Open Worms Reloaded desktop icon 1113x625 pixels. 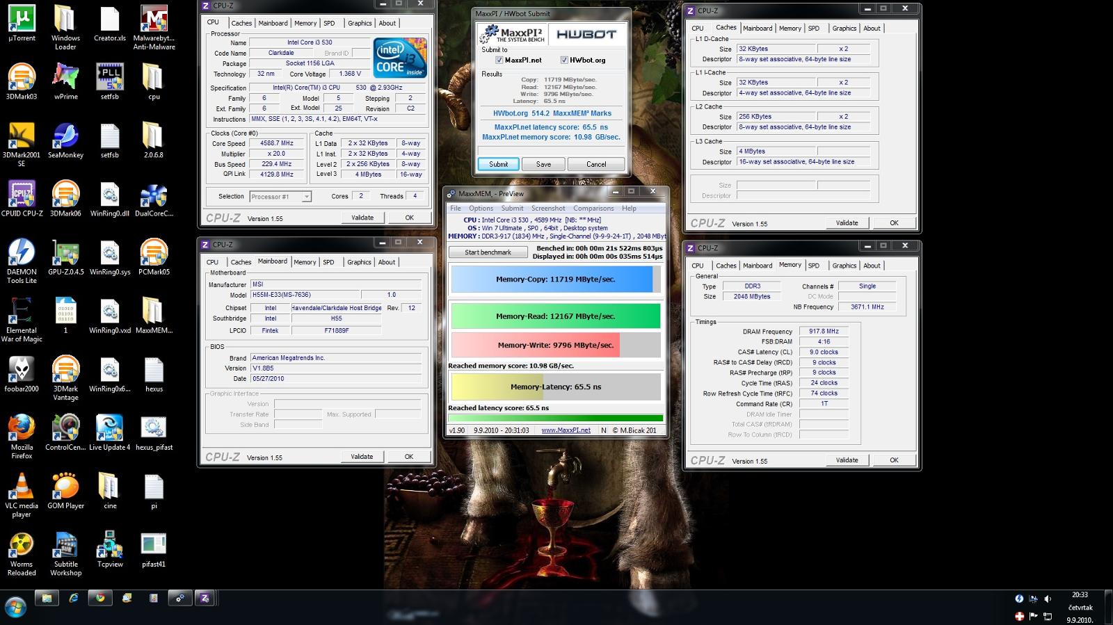coord(22,553)
